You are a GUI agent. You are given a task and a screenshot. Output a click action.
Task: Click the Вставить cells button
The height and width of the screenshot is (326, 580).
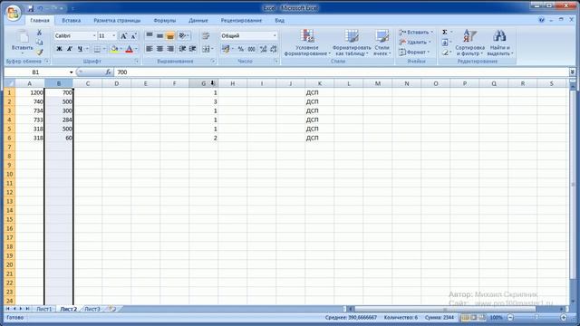415,33
